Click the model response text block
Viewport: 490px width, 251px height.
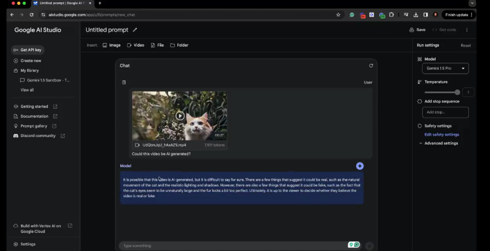[x=241, y=188]
